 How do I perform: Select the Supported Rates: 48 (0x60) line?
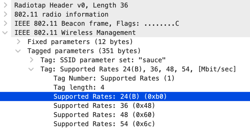[104, 114]
